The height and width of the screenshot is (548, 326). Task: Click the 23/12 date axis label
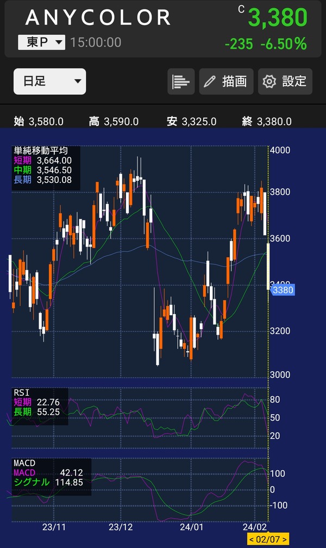[x=121, y=527]
